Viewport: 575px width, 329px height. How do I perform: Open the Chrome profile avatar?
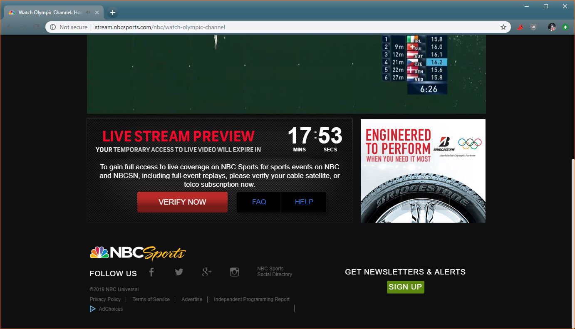tap(552, 27)
